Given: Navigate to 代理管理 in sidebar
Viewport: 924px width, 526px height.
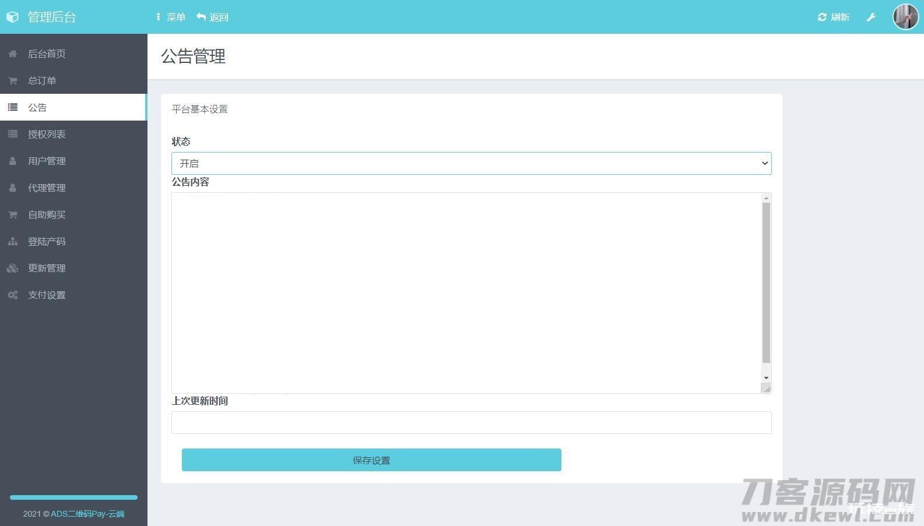Looking at the screenshot, I should (x=73, y=188).
